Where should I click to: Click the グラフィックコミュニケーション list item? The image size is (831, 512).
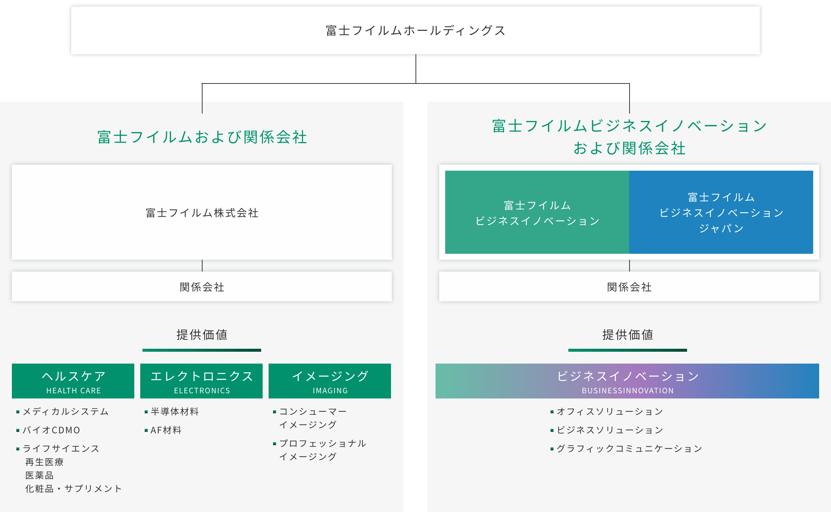[x=629, y=449]
